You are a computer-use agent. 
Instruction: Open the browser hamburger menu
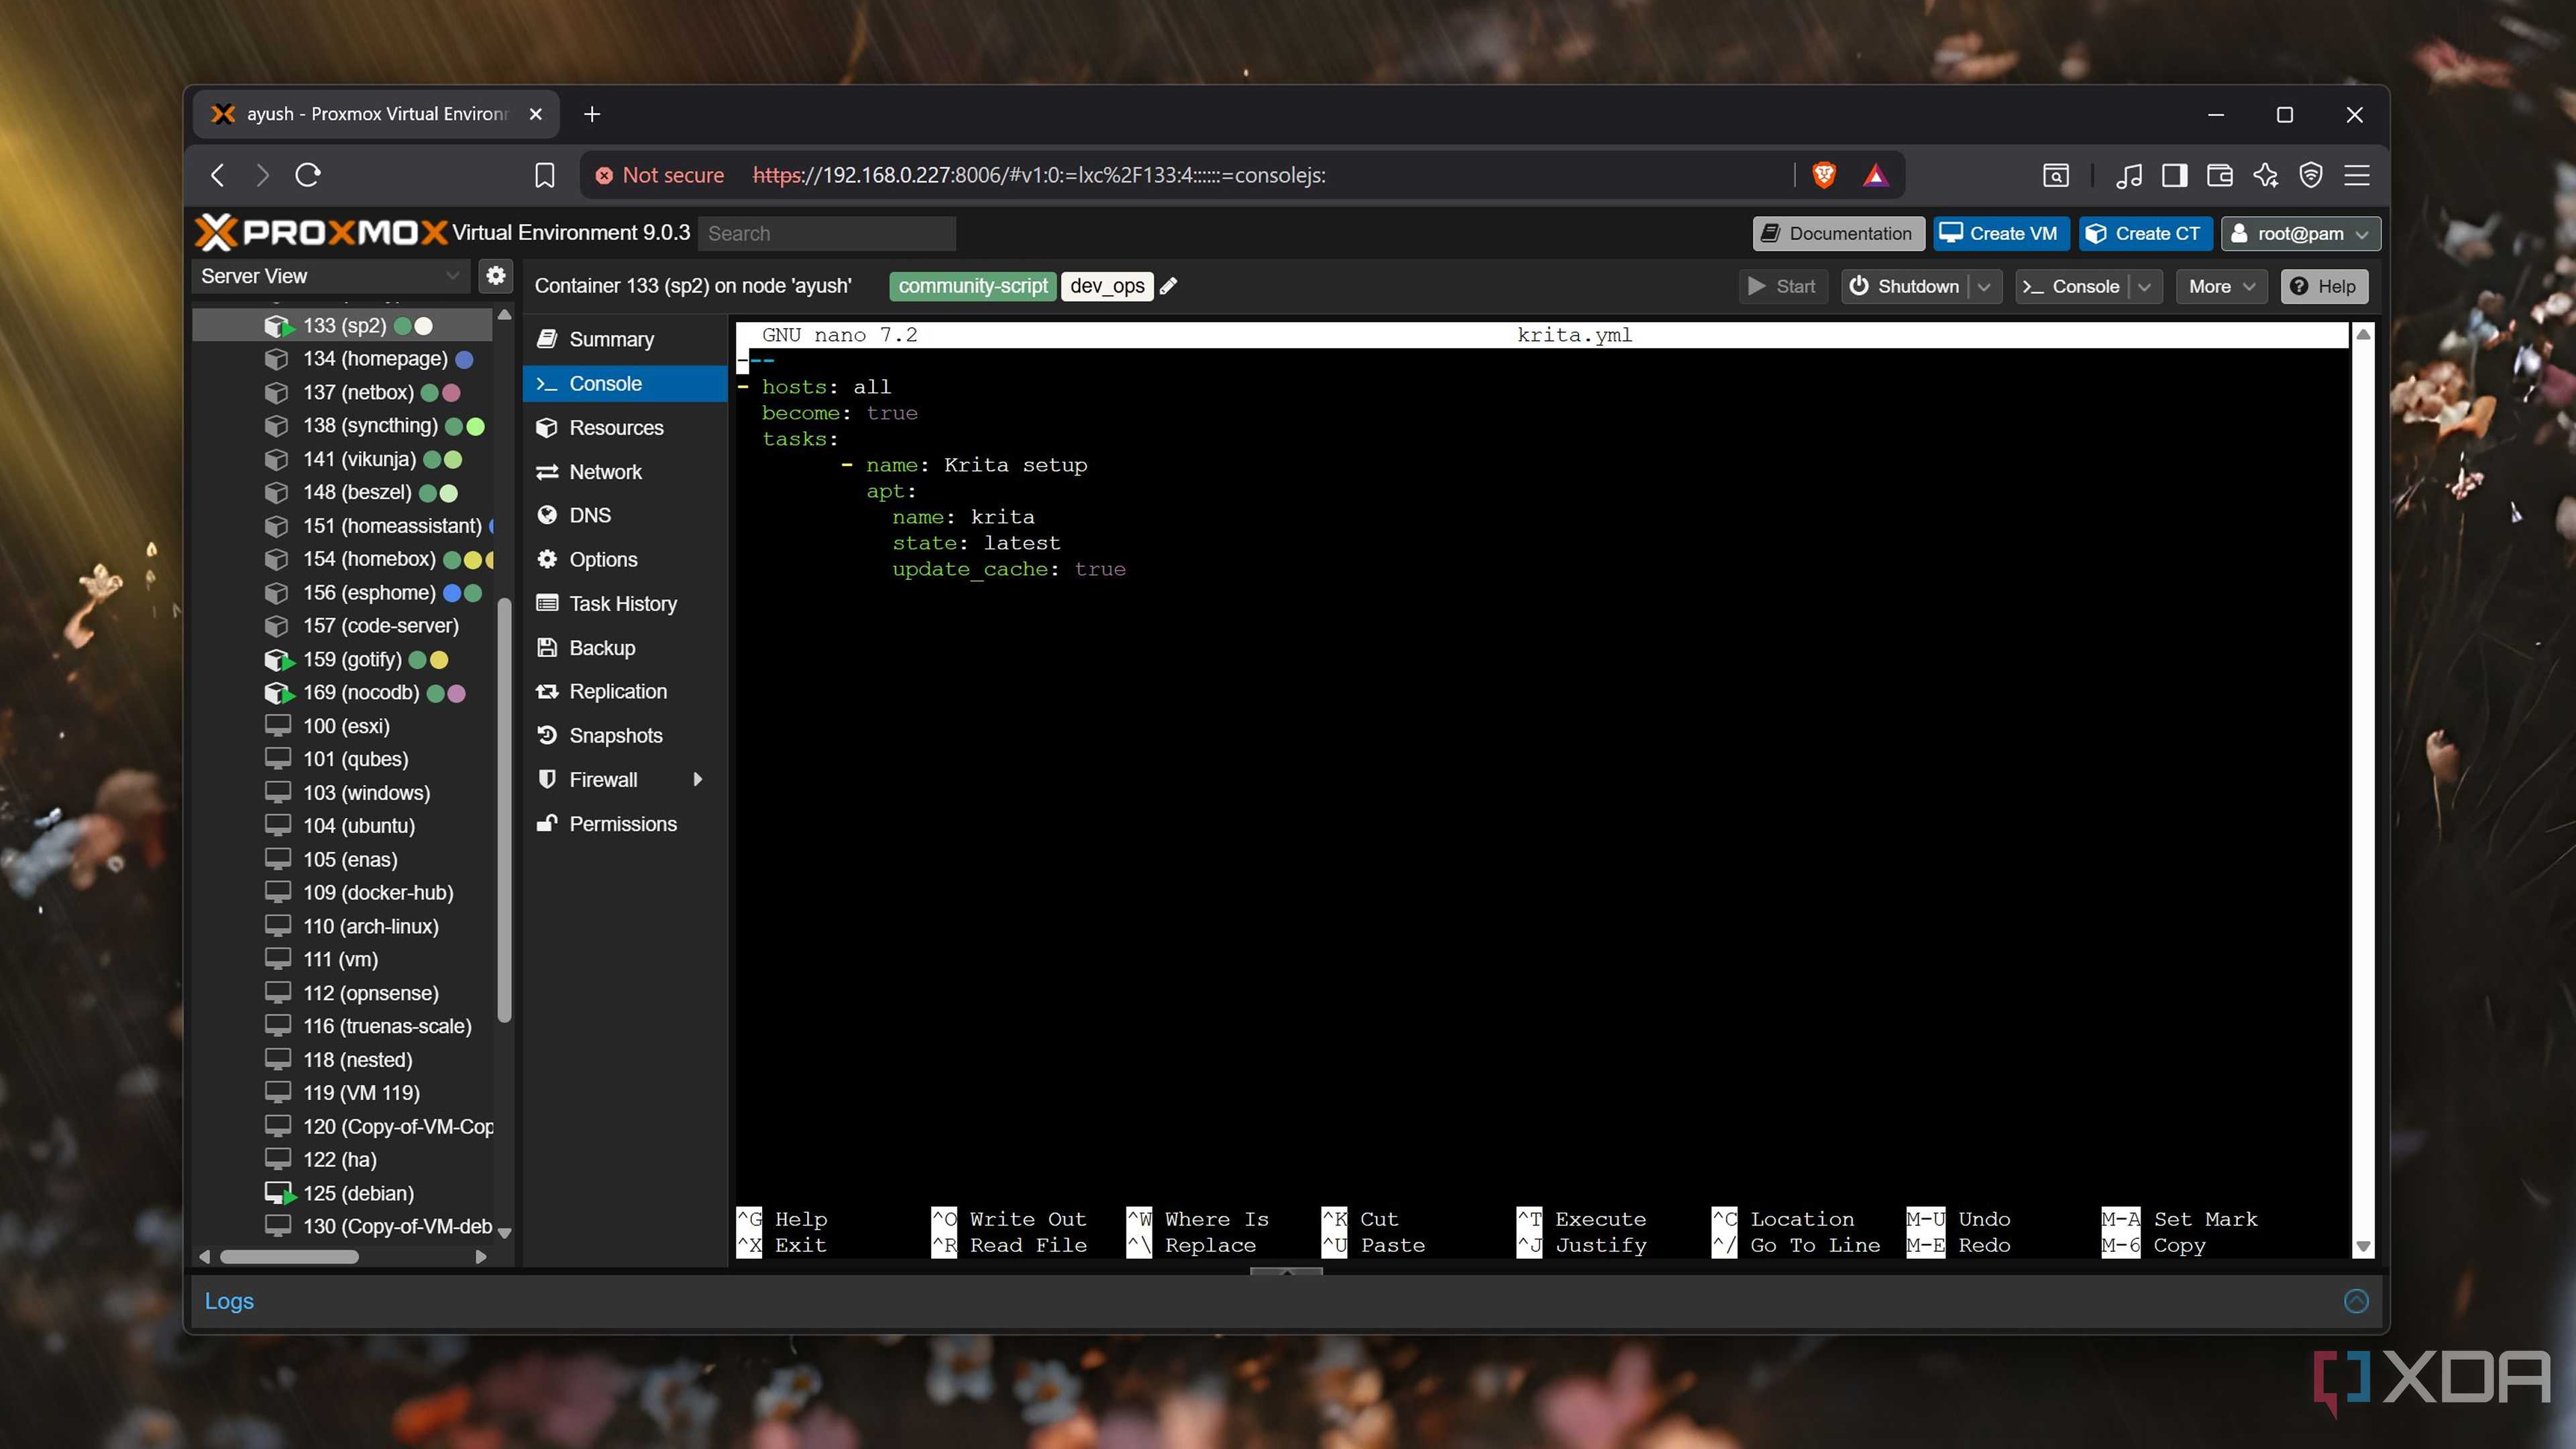2357,175
